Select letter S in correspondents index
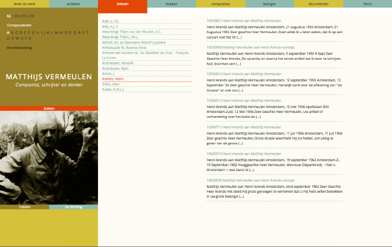The height and width of the screenshot is (247, 392). pos(83,33)
